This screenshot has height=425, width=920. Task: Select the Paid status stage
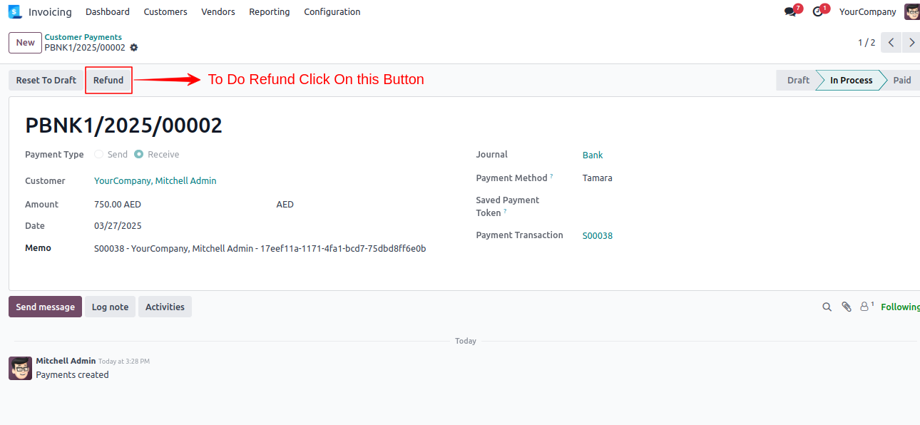click(x=902, y=80)
